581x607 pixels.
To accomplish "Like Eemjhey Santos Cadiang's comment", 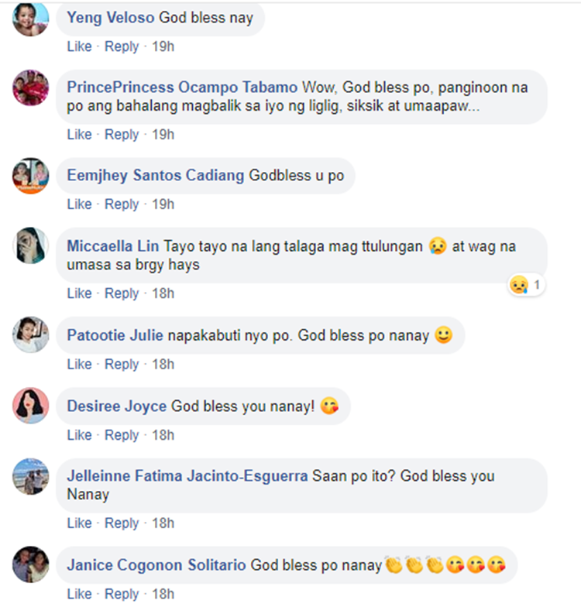I will click(79, 204).
